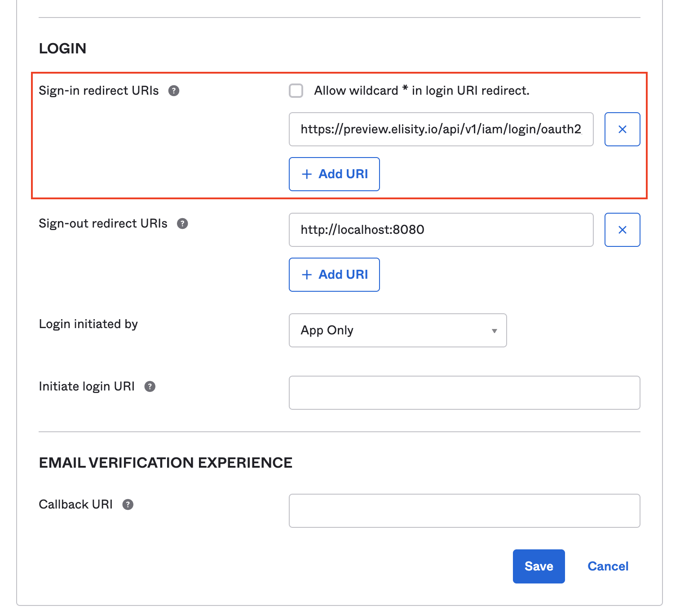Show help for Callback URI
680x614 pixels.
click(x=128, y=504)
